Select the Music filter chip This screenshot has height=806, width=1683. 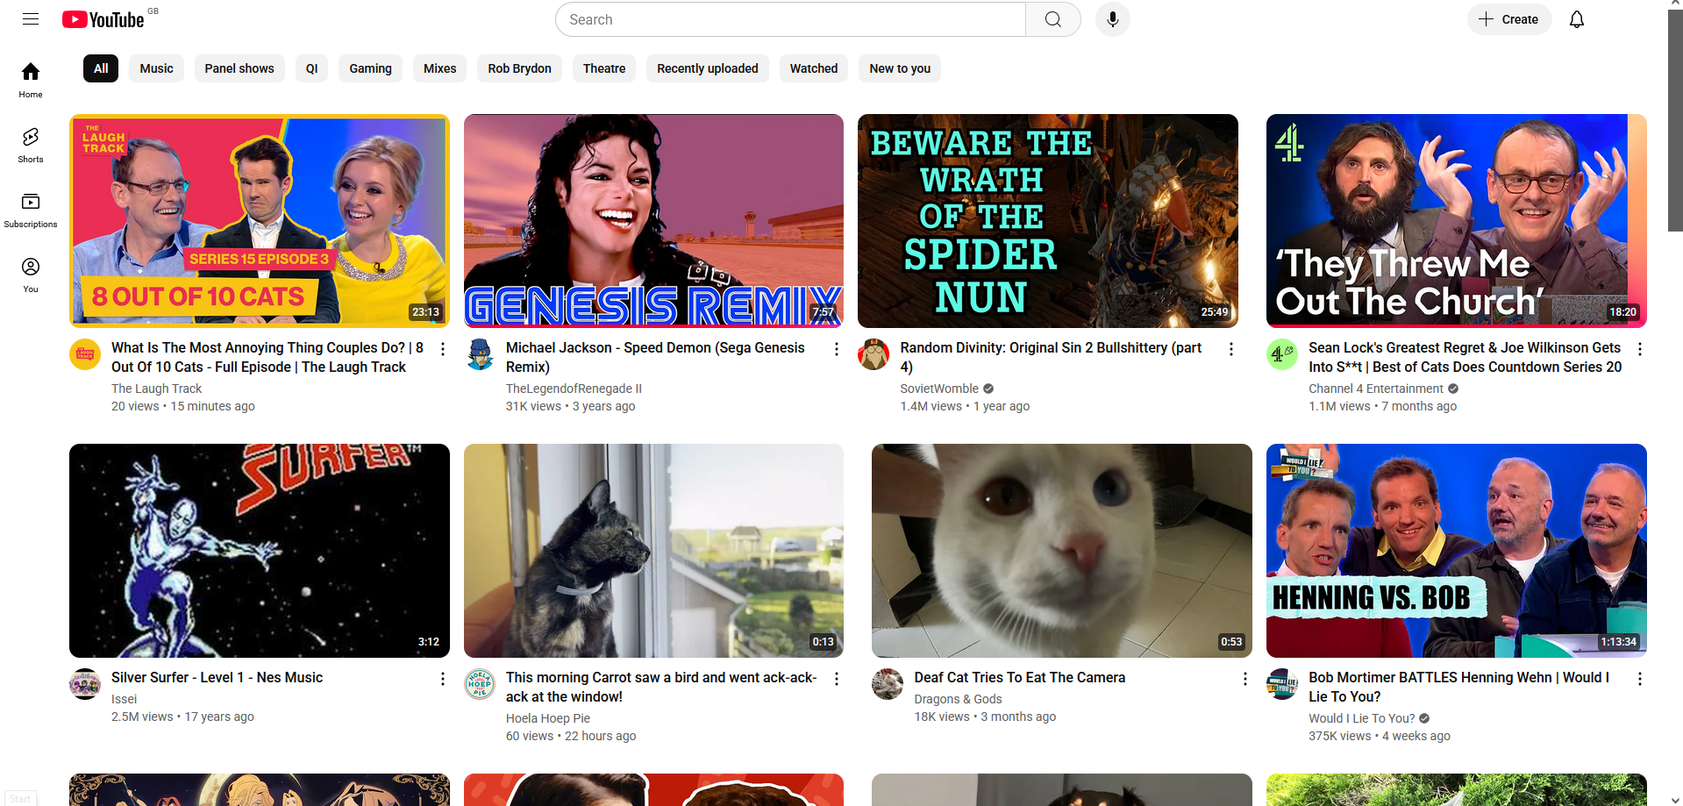[x=156, y=68]
